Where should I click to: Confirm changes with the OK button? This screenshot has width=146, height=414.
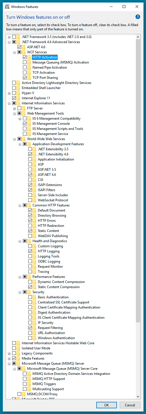[106, 405]
